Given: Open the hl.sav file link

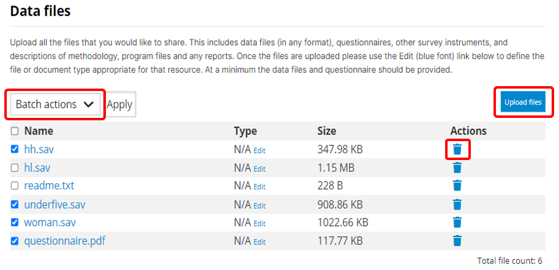Looking at the screenshot, I should (37, 167).
